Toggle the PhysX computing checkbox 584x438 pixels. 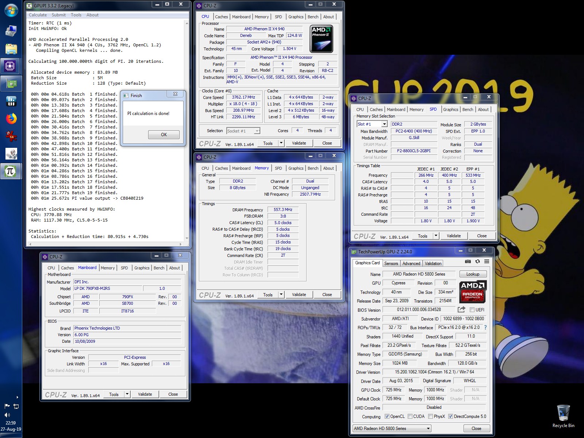pyautogui.click(x=431, y=416)
